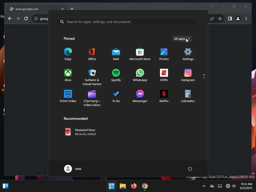Open the Chrome profile button
The height and width of the screenshot is (192, 256).
[x=238, y=18]
